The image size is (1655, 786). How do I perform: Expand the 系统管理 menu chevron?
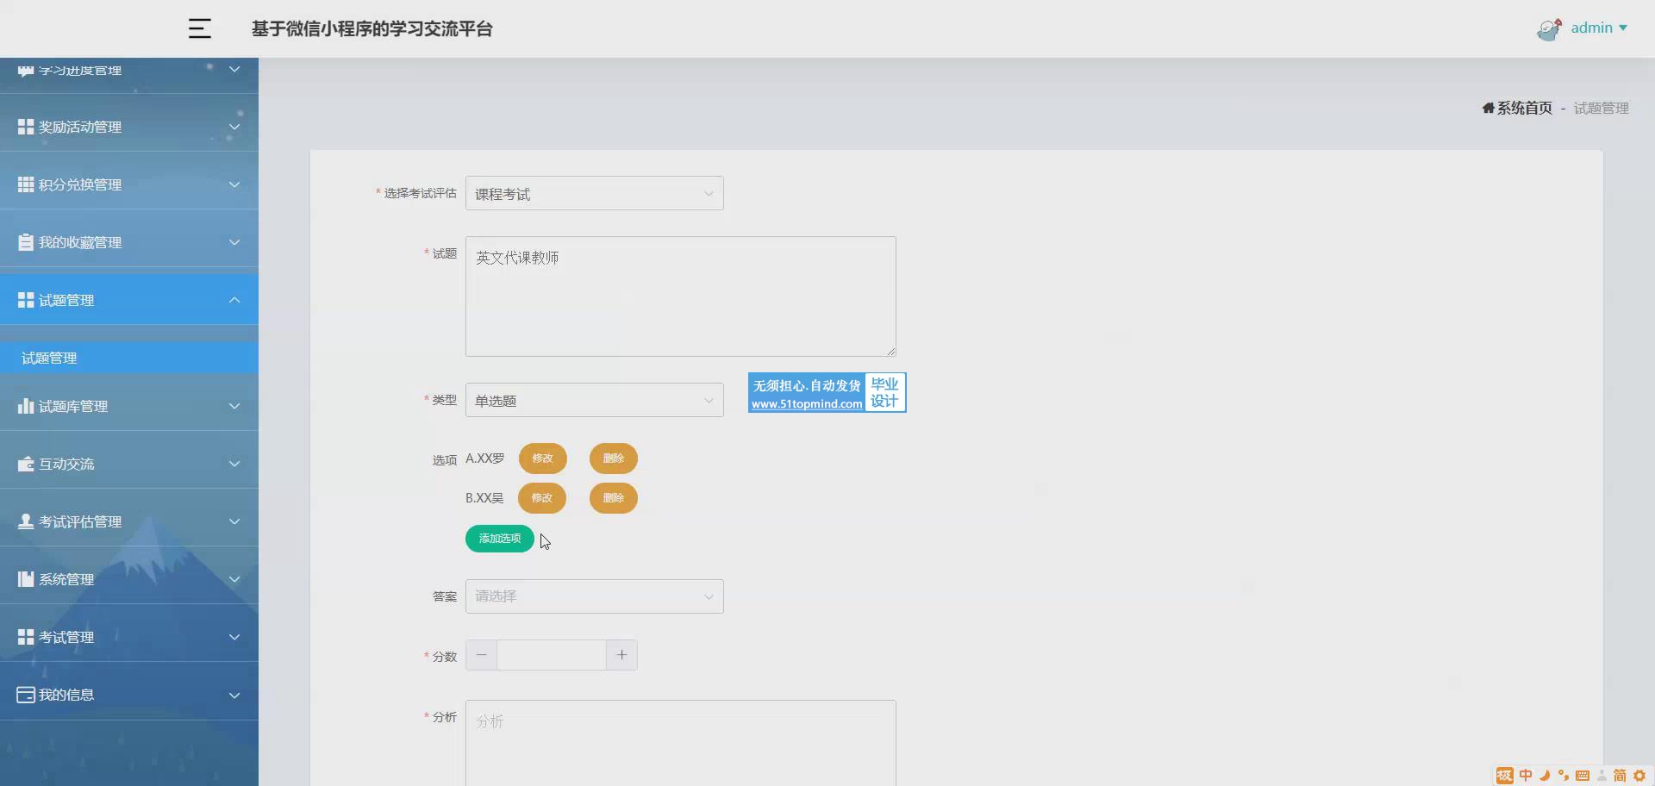(234, 579)
